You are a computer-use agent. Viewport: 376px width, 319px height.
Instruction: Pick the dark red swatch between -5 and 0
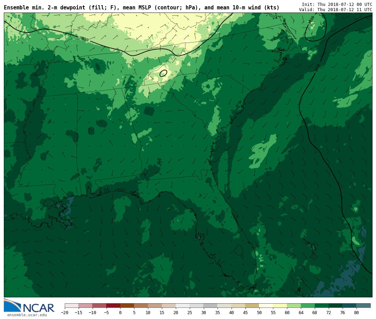113,306
